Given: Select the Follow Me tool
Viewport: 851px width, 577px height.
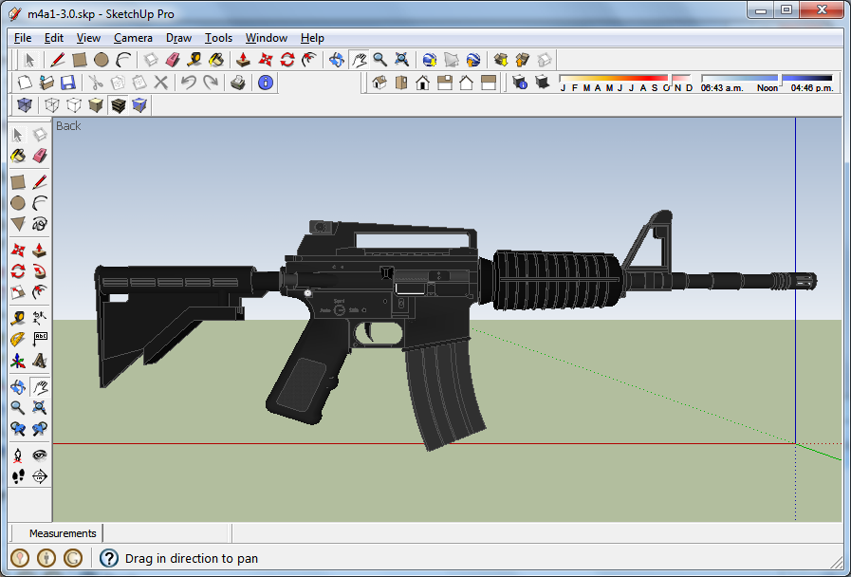Looking at the screenshot, I should [40, 270].
